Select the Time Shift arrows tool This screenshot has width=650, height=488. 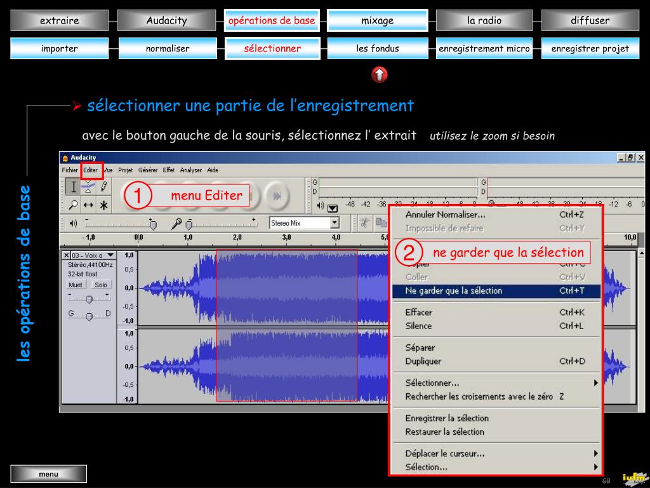[88, 205]
